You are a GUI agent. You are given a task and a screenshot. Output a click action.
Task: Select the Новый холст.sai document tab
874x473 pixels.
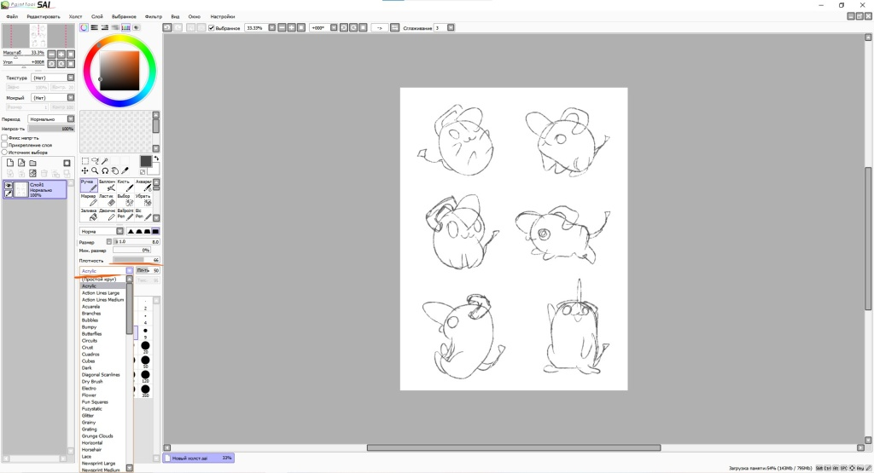(x=198, y=458)
